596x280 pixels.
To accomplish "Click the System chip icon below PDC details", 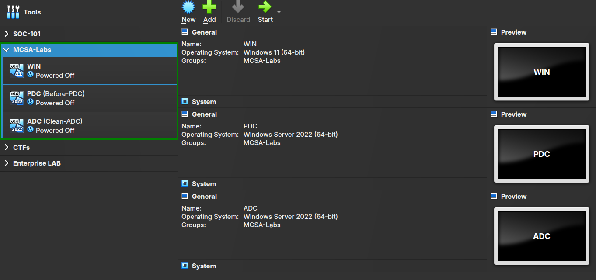I will pyautogui.click(x=185, y=183).
